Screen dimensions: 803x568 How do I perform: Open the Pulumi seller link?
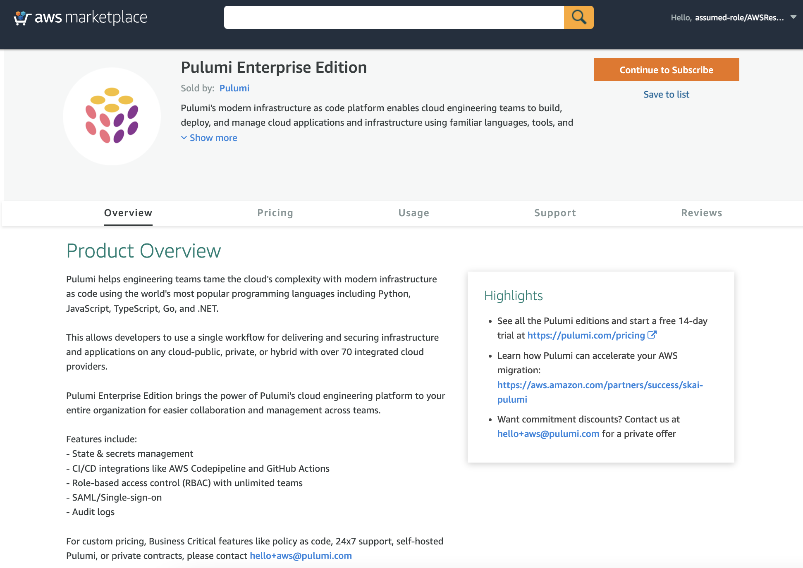pyautogui.click(x=234, y=88)
